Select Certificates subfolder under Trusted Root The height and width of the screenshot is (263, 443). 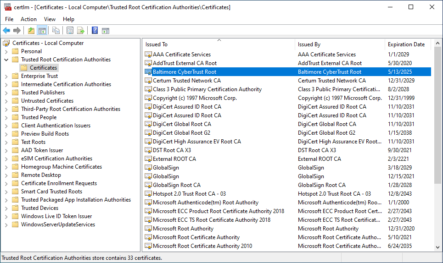point(43,68)
